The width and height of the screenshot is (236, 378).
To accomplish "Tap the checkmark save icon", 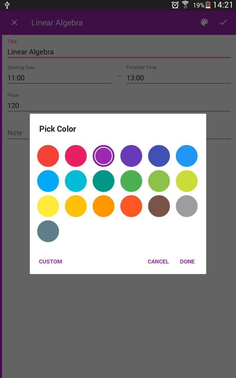I will (223, 22).
